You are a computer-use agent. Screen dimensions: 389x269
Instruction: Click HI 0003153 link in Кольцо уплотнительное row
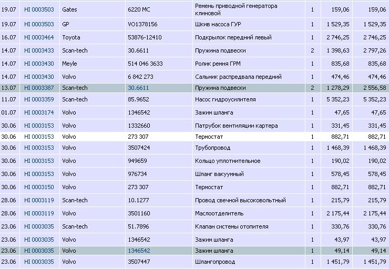coord(39,161)
